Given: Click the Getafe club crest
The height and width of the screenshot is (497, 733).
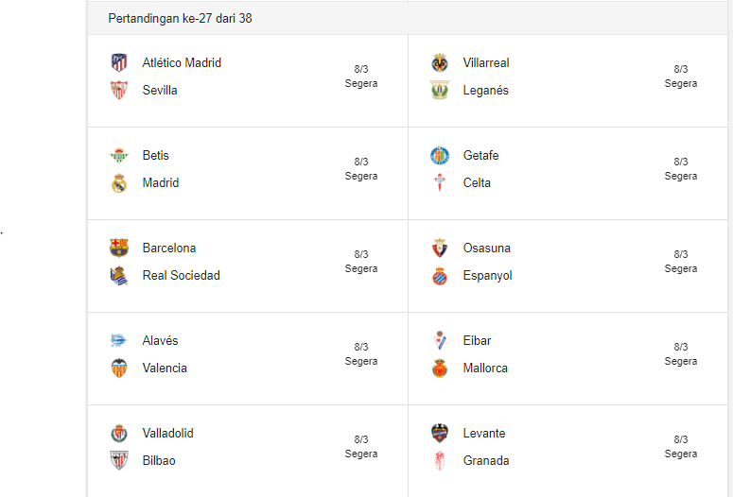Looking at the screenshot, I should click(440, 156).
